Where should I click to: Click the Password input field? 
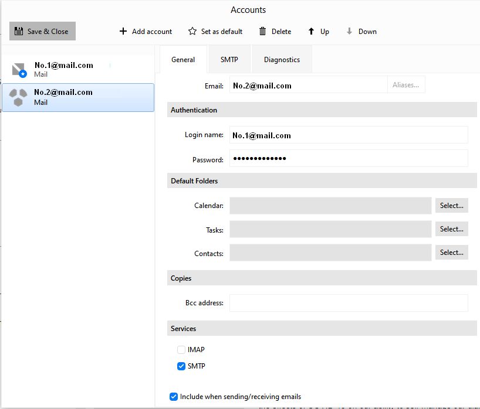349,158
